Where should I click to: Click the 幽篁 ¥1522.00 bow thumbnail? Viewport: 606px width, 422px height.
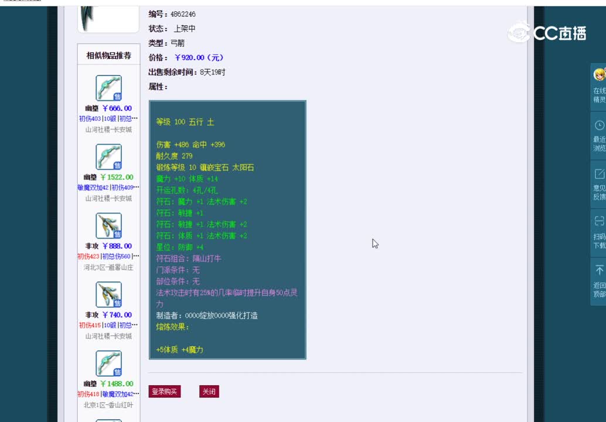108,157
